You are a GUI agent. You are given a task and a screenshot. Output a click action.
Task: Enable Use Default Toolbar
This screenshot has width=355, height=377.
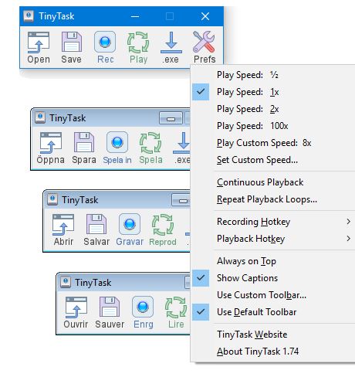[x=272, y=312]
